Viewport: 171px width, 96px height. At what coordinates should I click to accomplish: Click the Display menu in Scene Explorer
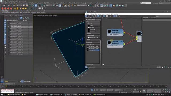tap(11, 16)
